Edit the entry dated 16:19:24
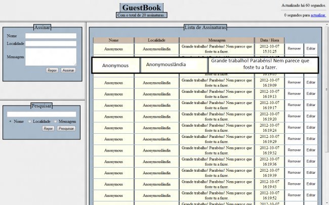Image resolution: width=329 pixels, height=205 pixels. pyautogui.click(x=311, y=128)
